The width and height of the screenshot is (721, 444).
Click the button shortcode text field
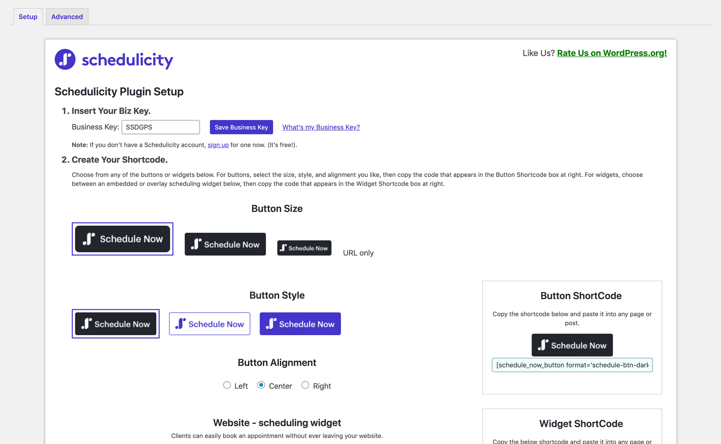tap(572, 365)
